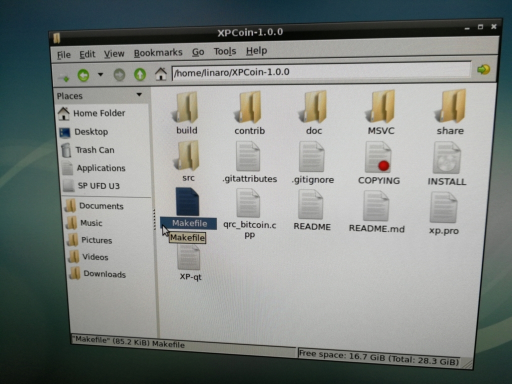Viewport: 512px width, 384px height.
Task: Click the greyed Forward arrow button
Action: click(119, 75)
